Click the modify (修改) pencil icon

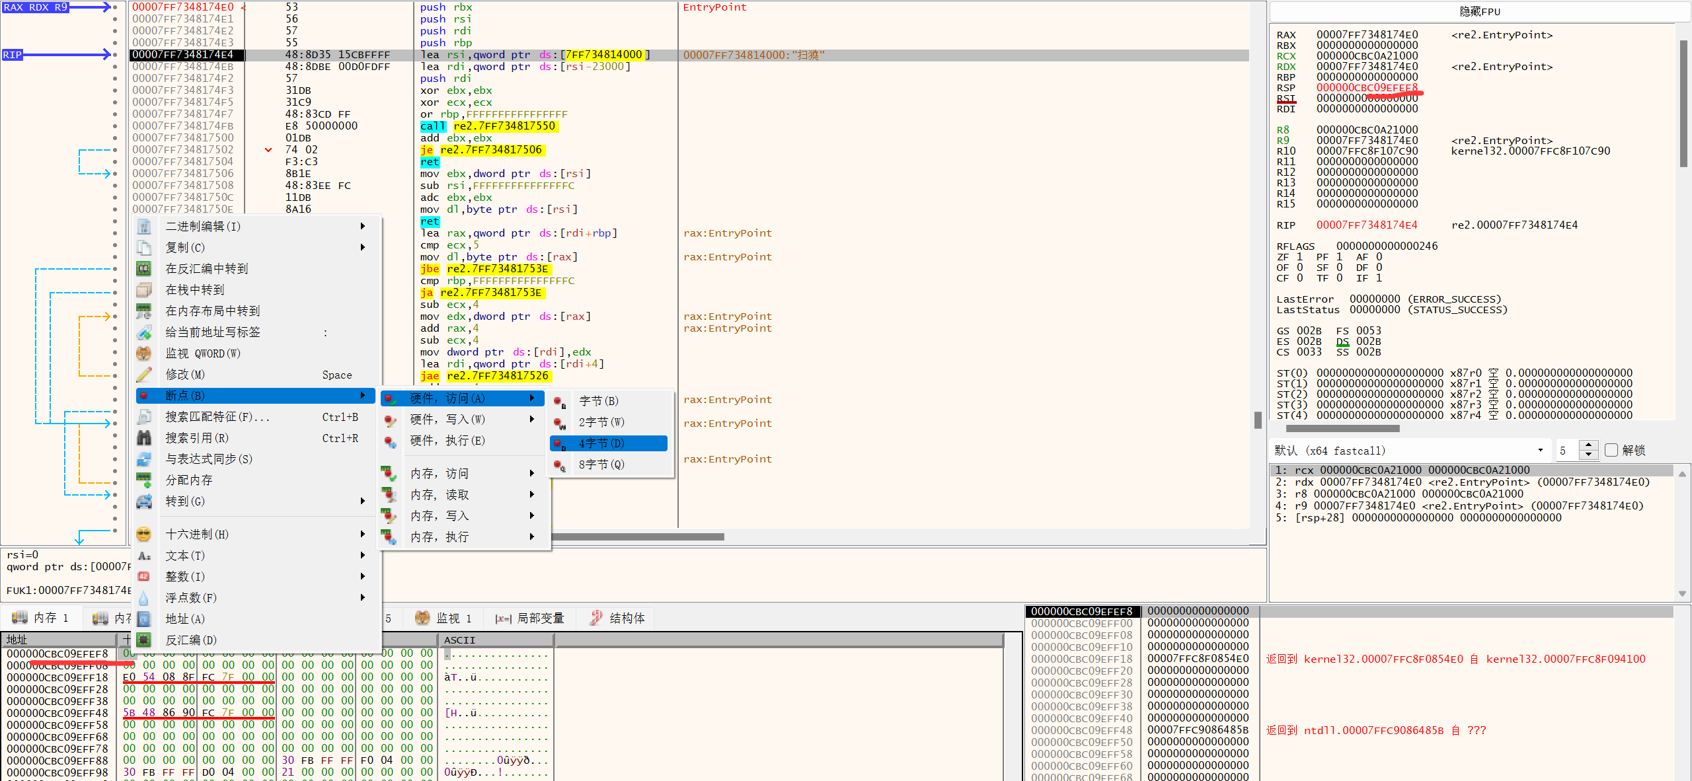pos(144,375)
